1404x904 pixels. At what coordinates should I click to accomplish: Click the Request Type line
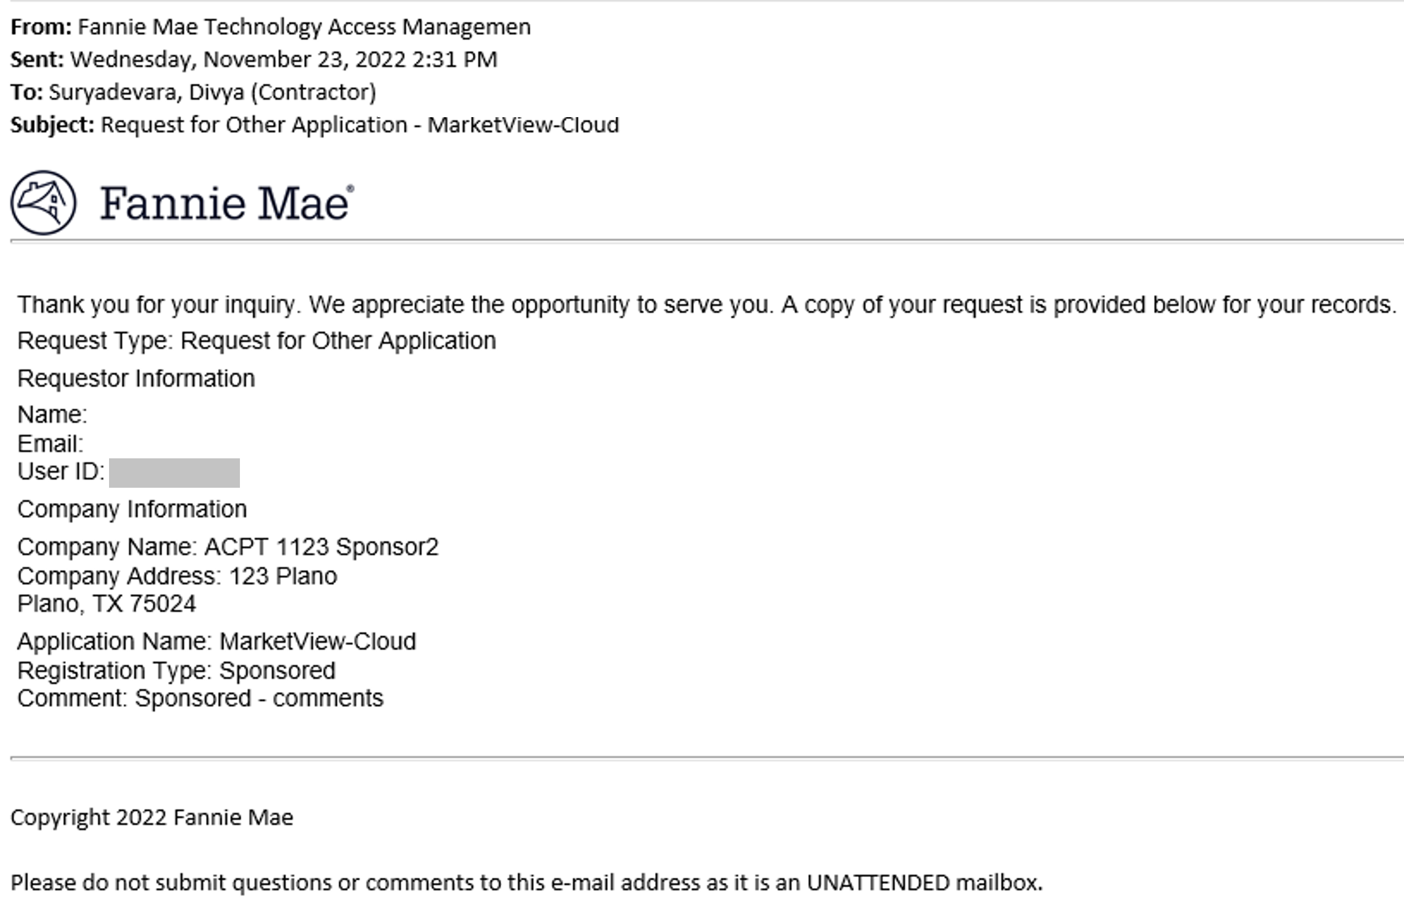pos(257,341)
